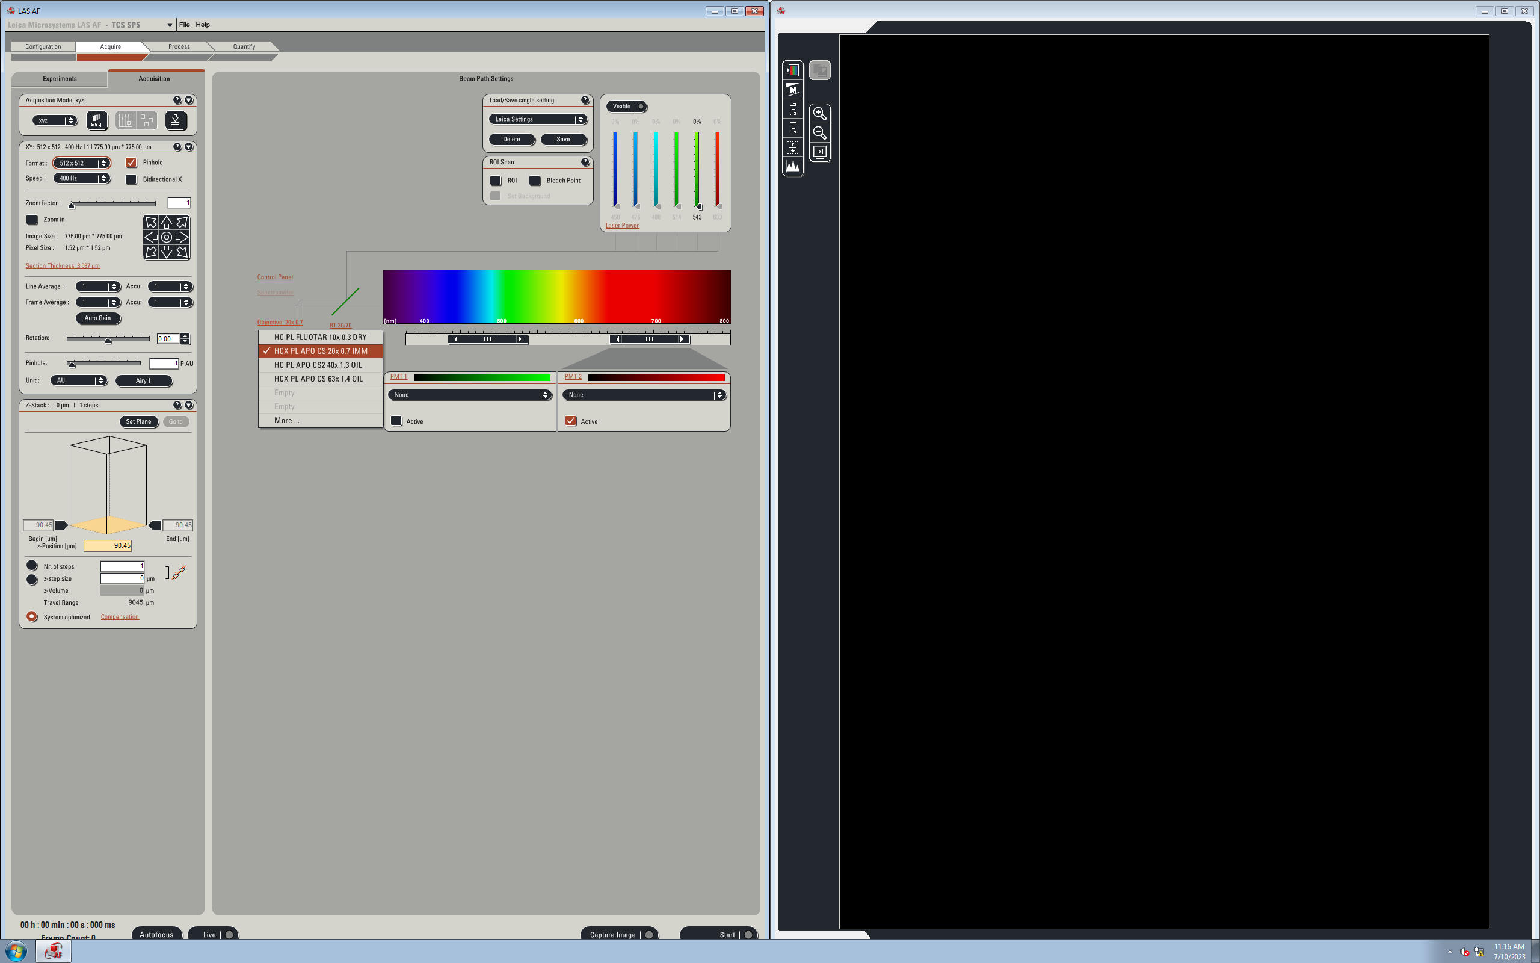
Task: Click the sequential scan 'seq.' icon
Action: click(x=97, y=120)
